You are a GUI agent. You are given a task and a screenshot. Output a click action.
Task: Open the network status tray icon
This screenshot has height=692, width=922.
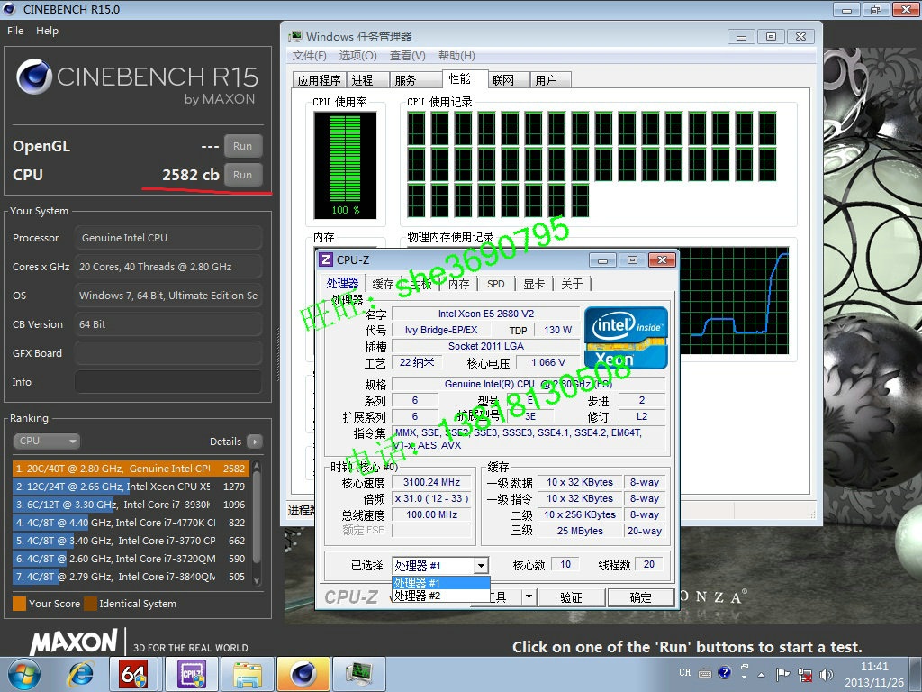point(805,674)
